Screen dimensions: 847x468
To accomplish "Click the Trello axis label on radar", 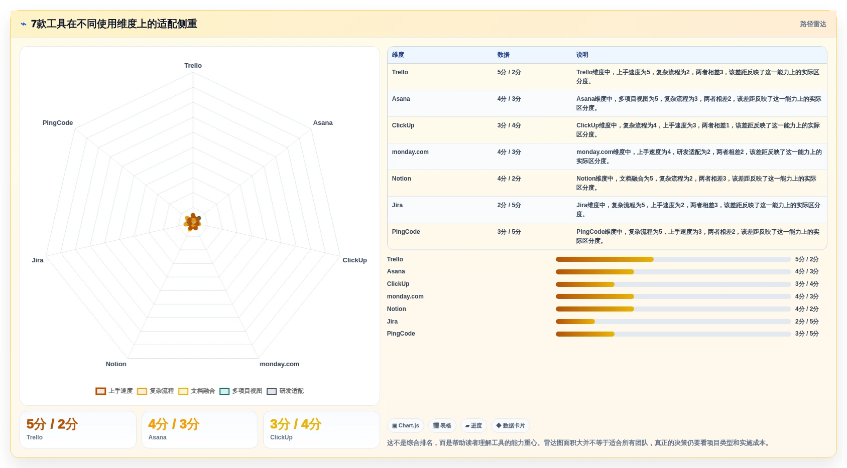I will [193, 66].
